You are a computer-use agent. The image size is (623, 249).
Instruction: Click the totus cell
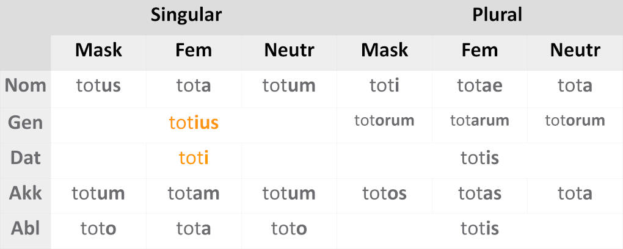[98, 85]
